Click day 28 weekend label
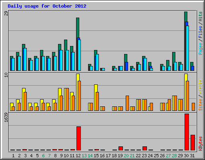205x160 pixels. (174, 156)
